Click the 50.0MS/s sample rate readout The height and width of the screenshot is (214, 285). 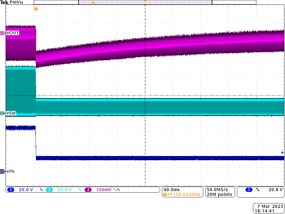[x=219, y=190]
